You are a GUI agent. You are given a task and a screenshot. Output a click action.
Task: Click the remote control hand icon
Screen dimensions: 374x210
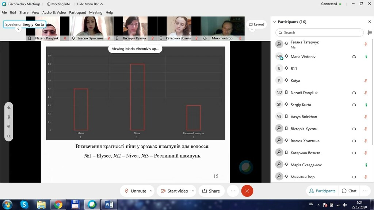9,117
